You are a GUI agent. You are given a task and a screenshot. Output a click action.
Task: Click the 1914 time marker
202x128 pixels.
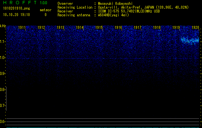pyautogui.click(x=80, y=28)
